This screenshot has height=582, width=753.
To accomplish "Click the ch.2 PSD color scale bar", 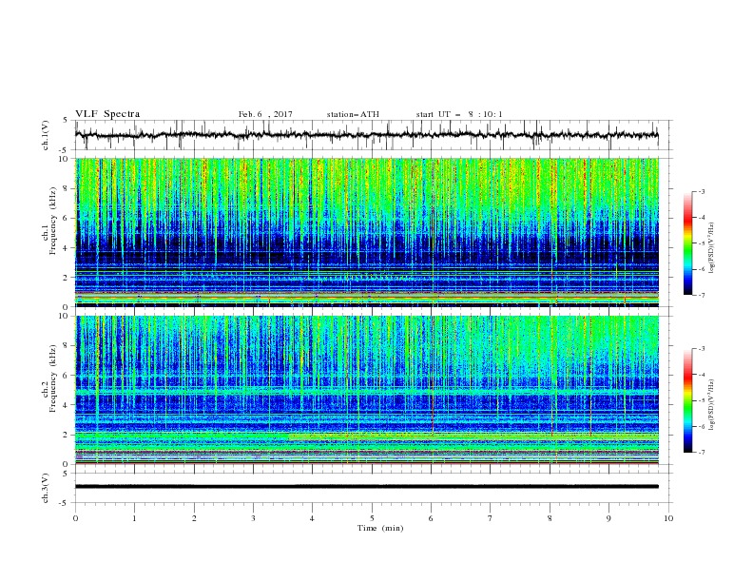I will [x=687, y=400].
